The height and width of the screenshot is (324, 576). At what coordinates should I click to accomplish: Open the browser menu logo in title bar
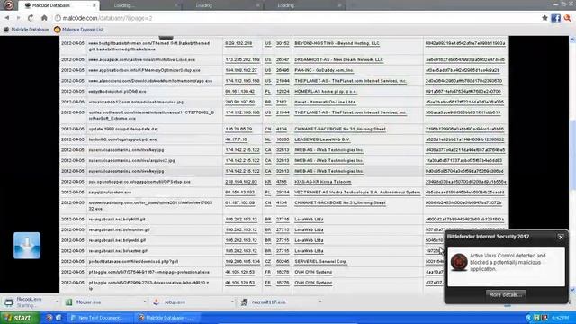[8, 5]
